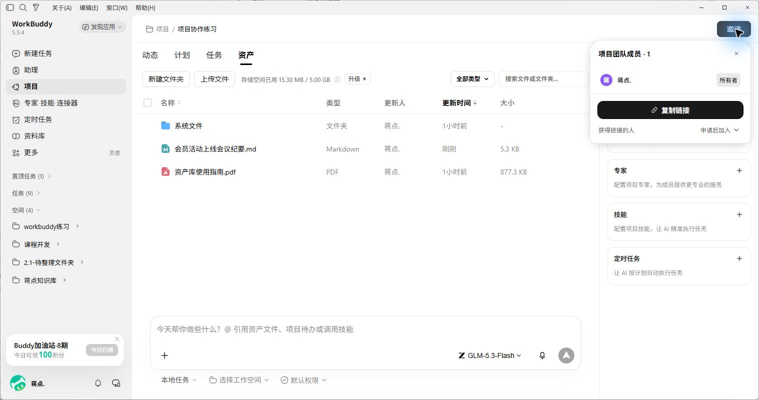Click the Markdown file icon of 会员活动上线会议纪要

coord(166,148)
